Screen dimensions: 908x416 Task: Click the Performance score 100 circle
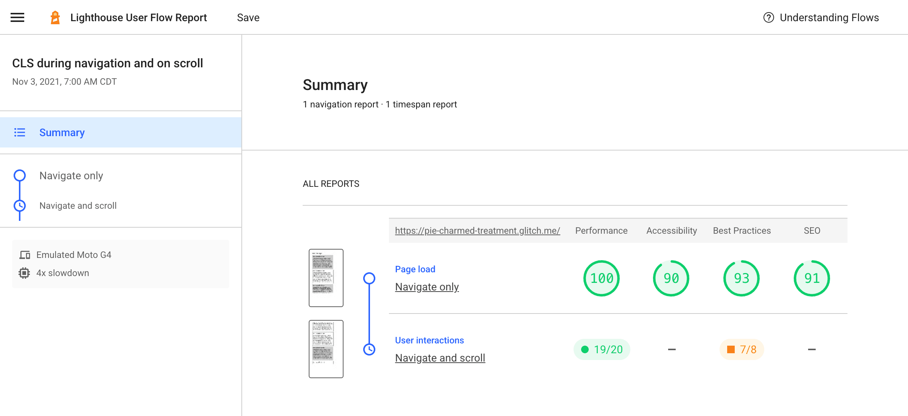point(601,278)
